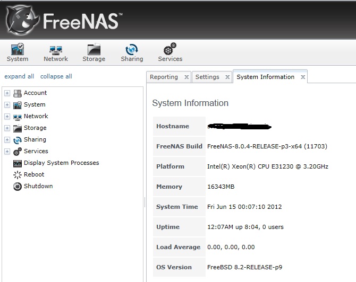356x282 pixels.
Task: Click the FreeNAS shark logo
Action: [22, 20]
